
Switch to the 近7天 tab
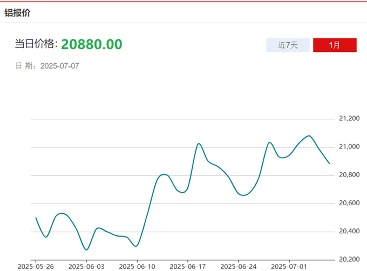288,45
